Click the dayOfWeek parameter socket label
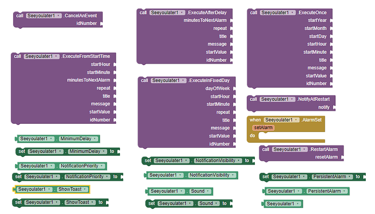This screenshot has width=375, height=214. click(x=217, y=89)
